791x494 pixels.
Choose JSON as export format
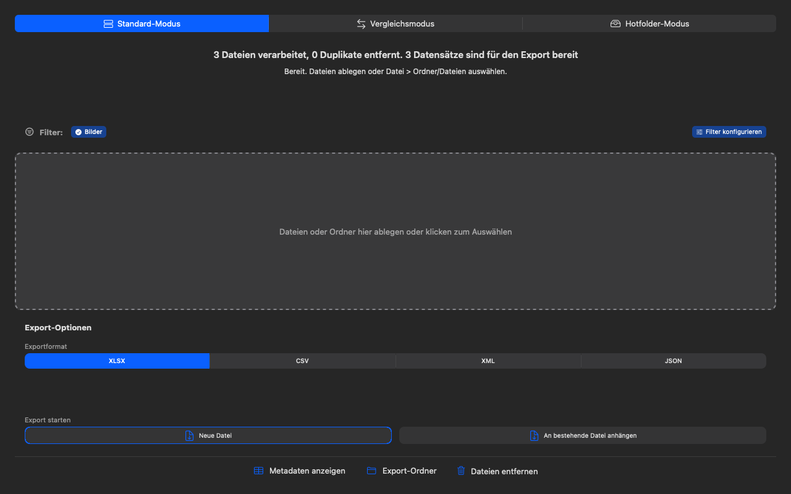click(x=674, y=361)
